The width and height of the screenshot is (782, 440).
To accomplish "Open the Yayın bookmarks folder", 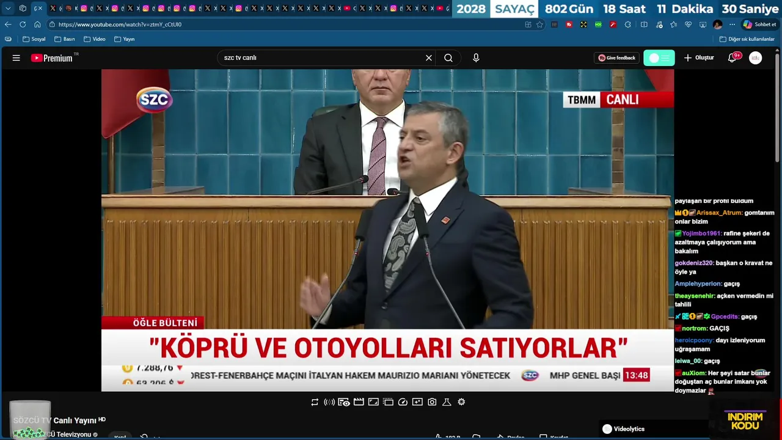I will click(125, 39).
